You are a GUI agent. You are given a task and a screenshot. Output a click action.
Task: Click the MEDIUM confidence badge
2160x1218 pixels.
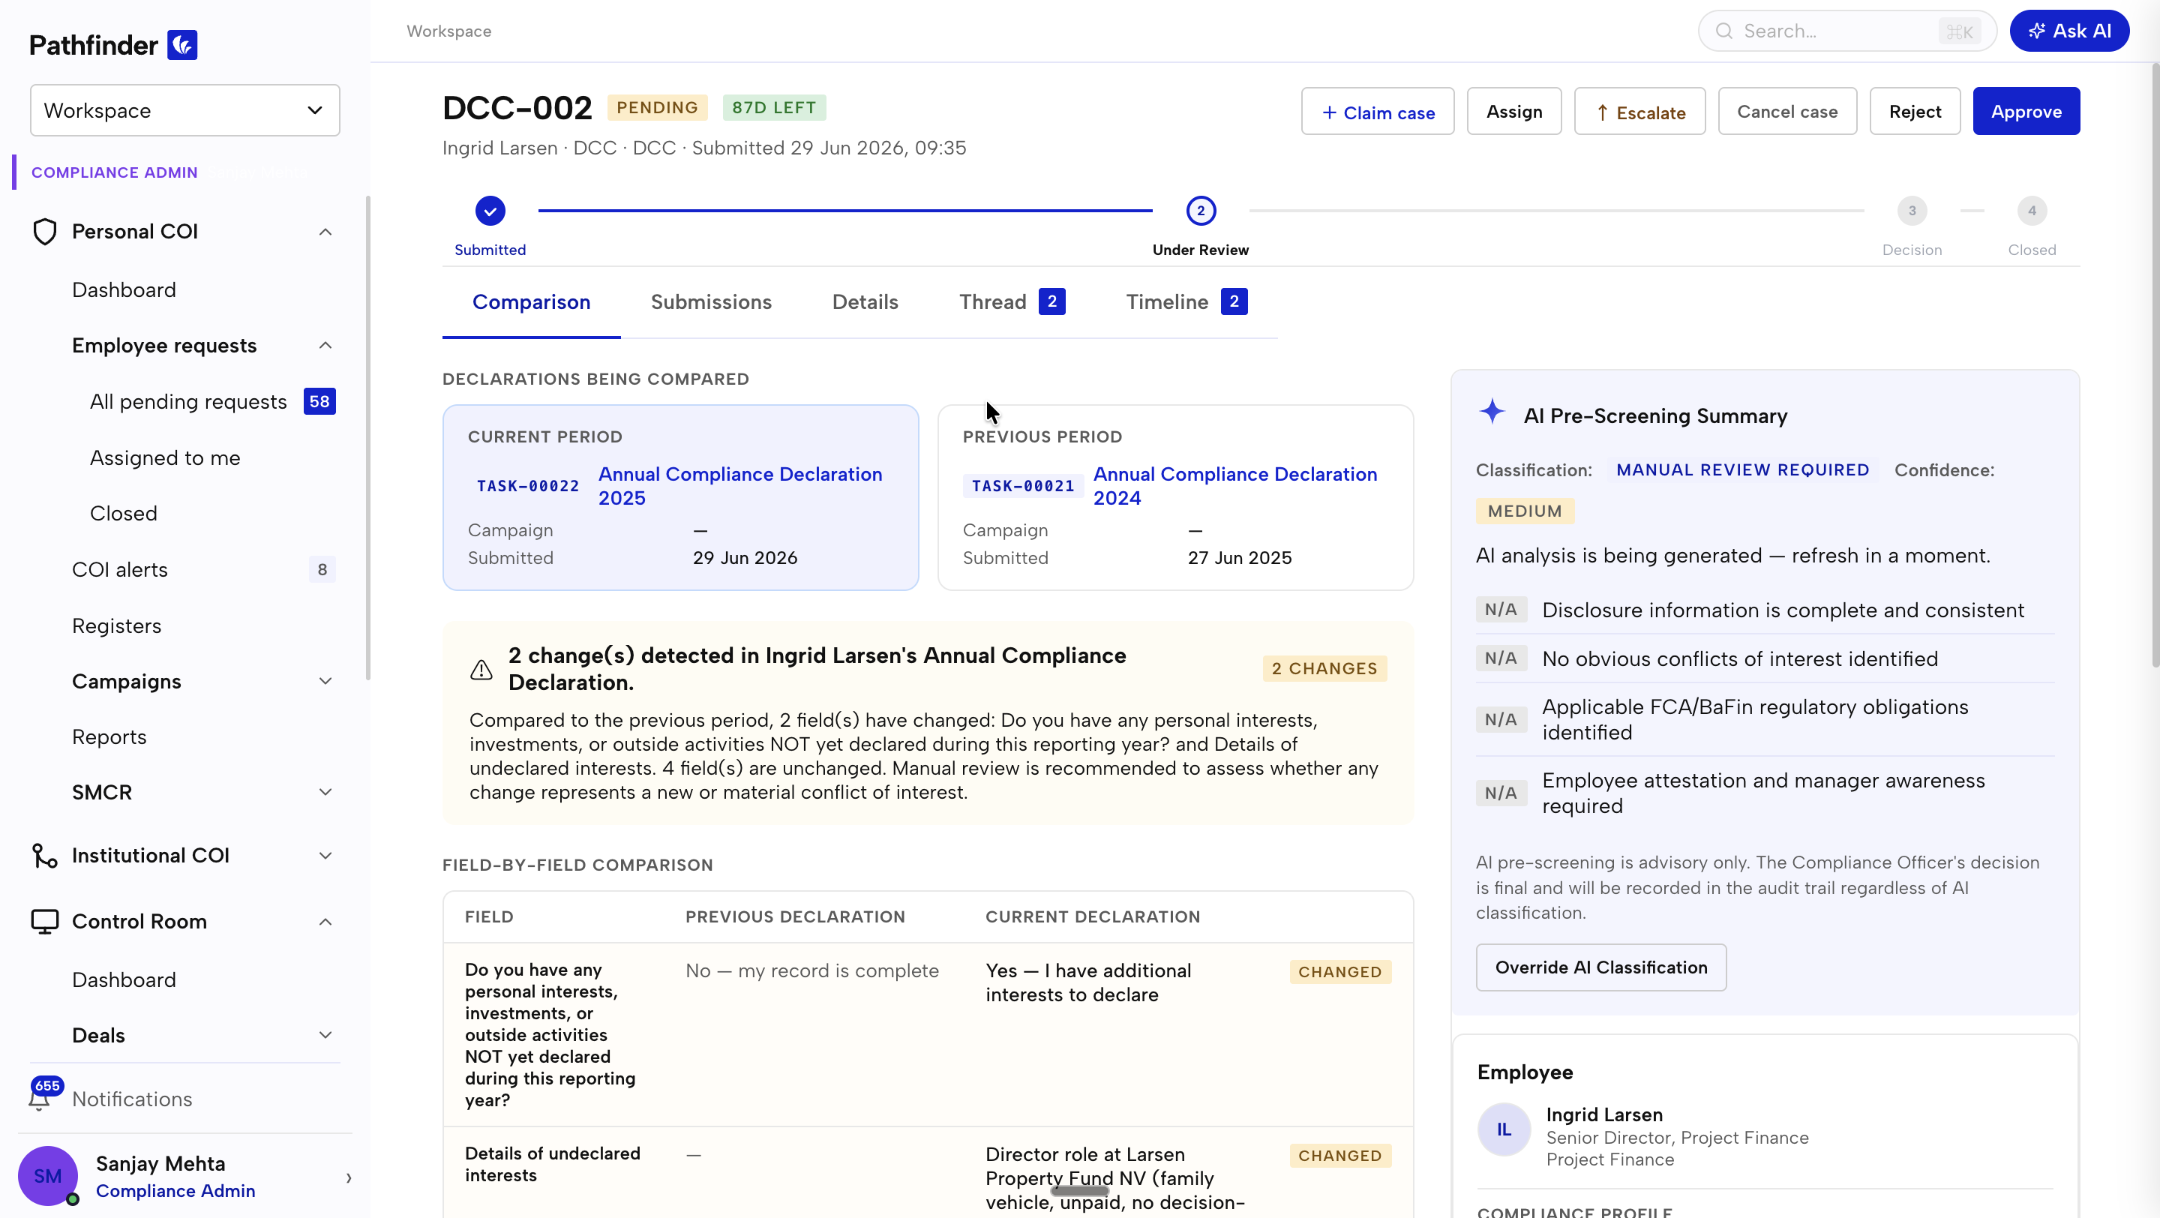1525,511
